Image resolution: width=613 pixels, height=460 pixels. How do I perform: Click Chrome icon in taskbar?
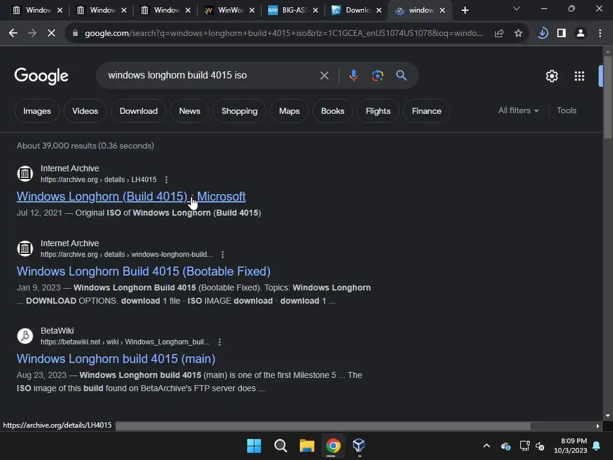coord(333,446)
